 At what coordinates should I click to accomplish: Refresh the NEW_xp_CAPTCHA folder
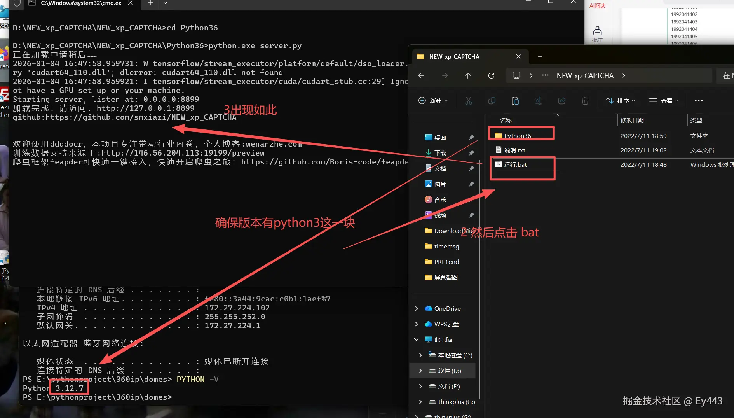[x=491, y=75]
